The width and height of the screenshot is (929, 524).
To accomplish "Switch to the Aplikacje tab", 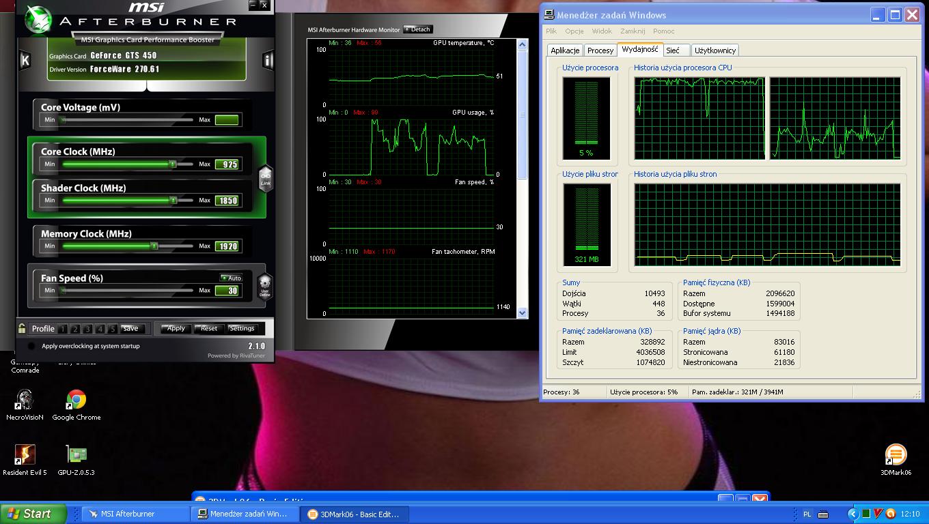I will click(565, 50).
